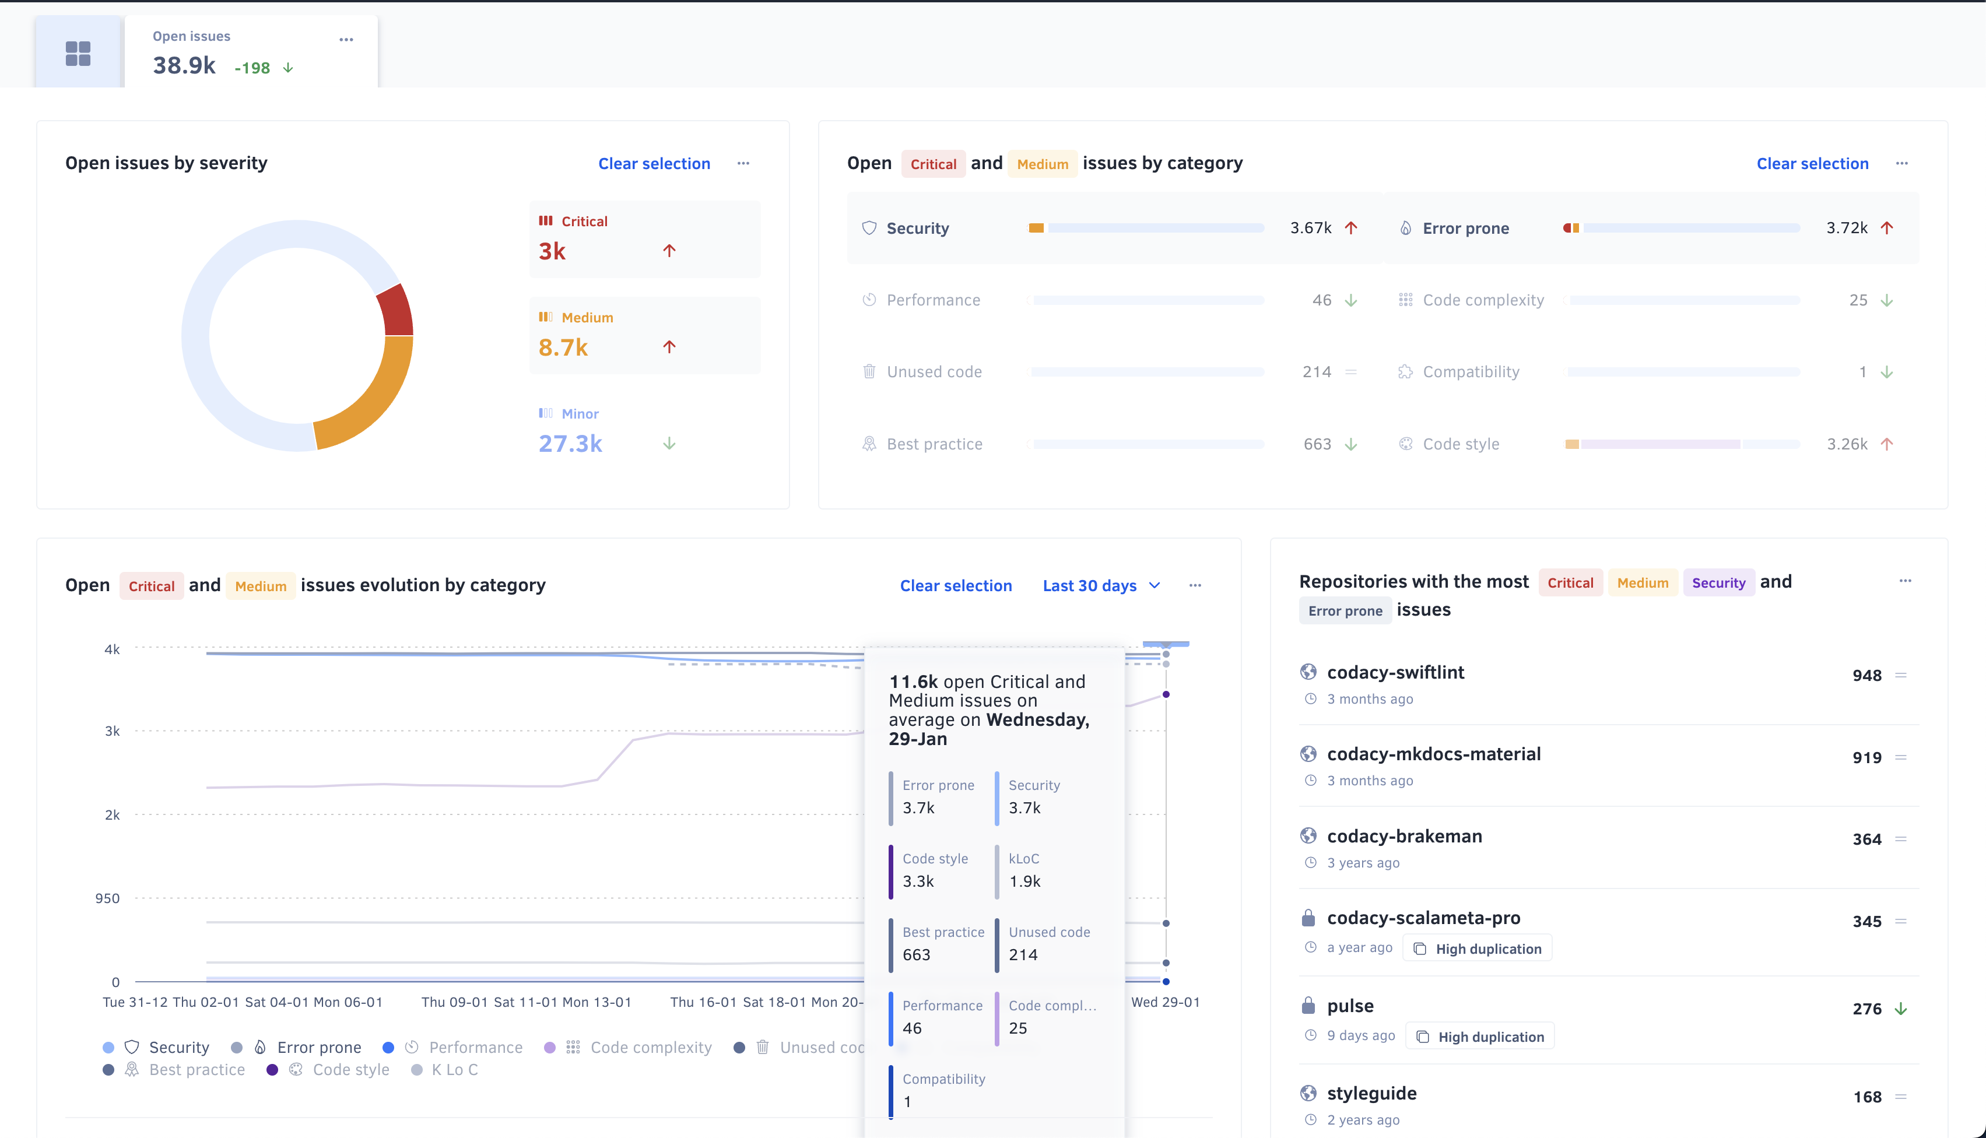
Task: Click the Unused code category icon
Action: pyautogui.click(x=869, y=371)
